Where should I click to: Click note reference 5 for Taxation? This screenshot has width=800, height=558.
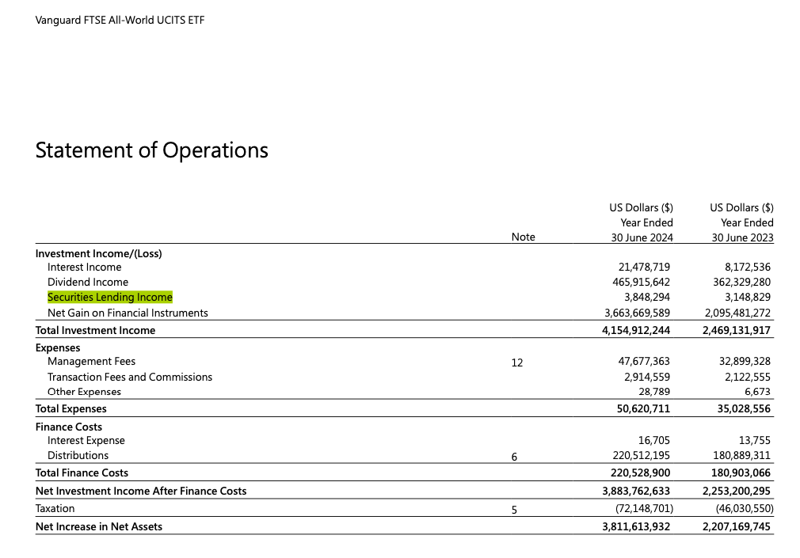pyautogui.click(x=514, y=510)
